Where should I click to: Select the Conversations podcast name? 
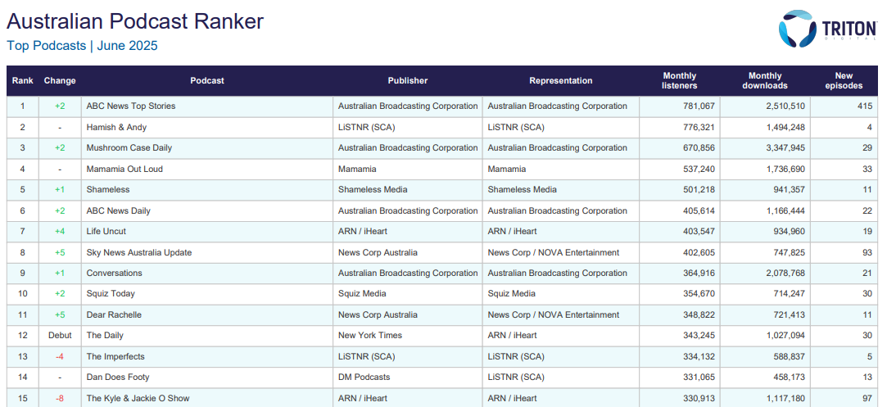115,273
